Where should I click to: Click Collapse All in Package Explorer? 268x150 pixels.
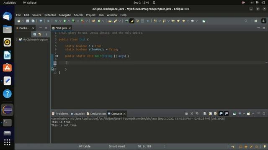[35, 34]
